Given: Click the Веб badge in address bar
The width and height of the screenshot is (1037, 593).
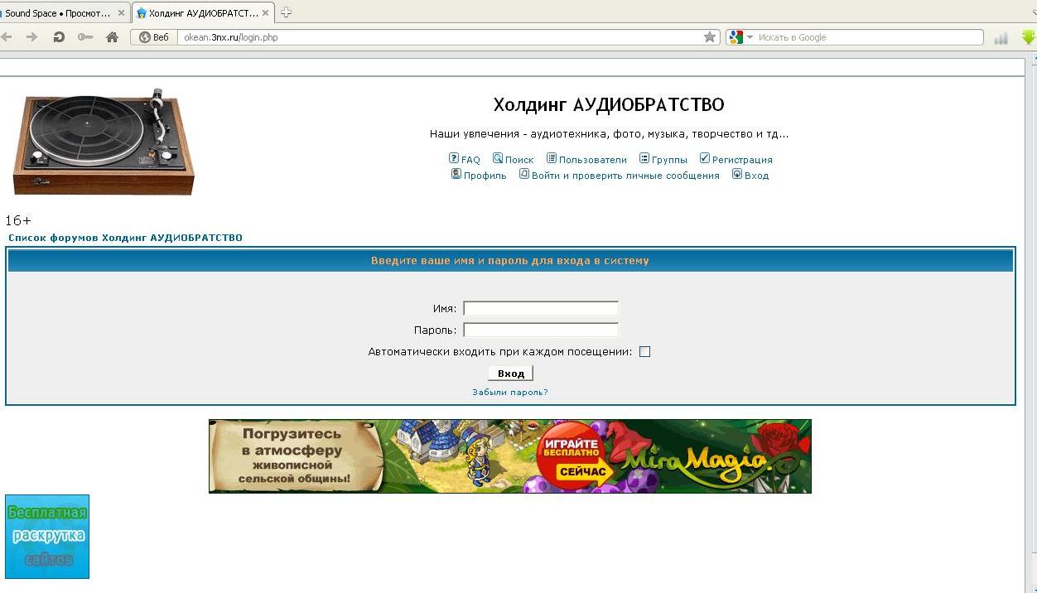Looking at the screenshot, I should (x=154, y=37).
